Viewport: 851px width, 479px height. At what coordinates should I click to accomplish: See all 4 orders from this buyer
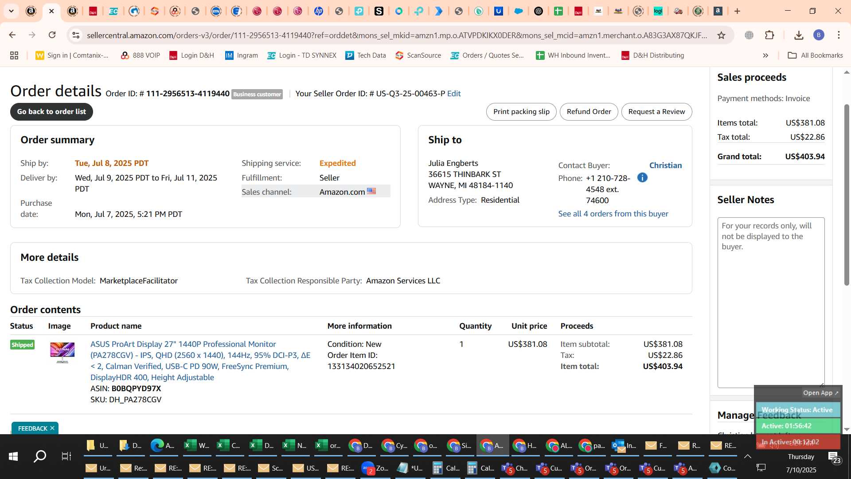click(613, 214)
